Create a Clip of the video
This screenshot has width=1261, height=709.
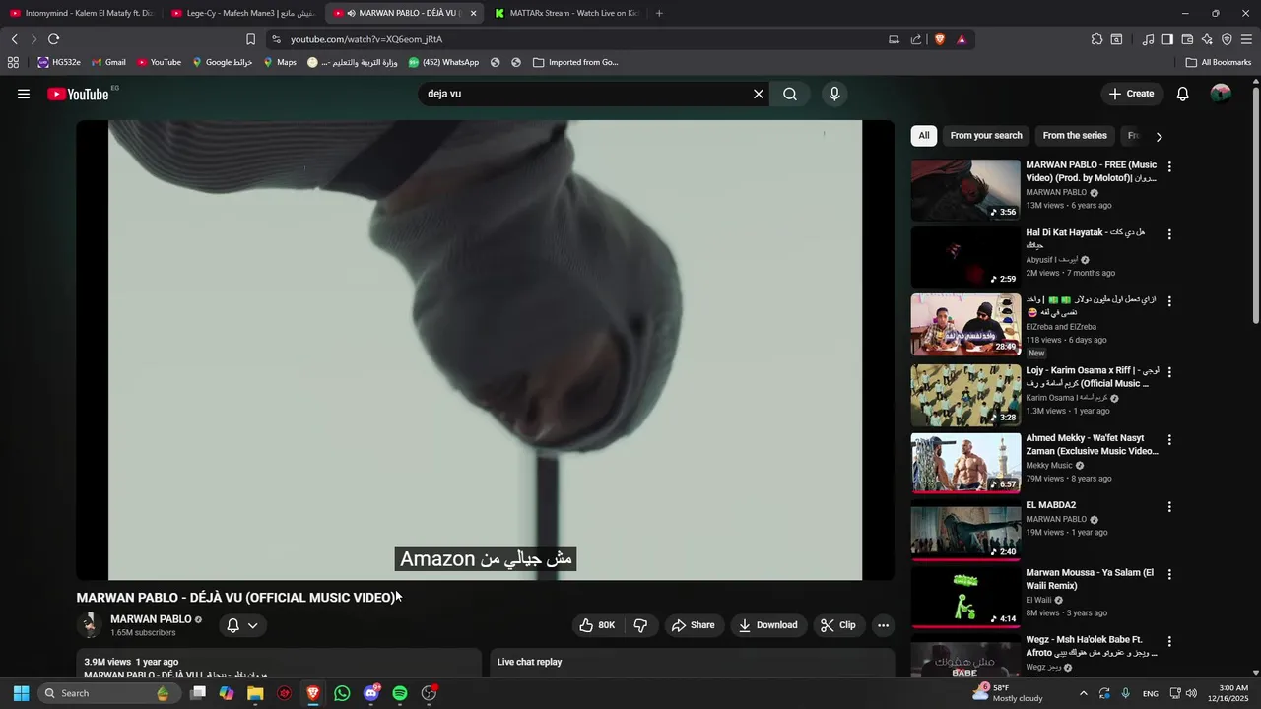[838, 625]
